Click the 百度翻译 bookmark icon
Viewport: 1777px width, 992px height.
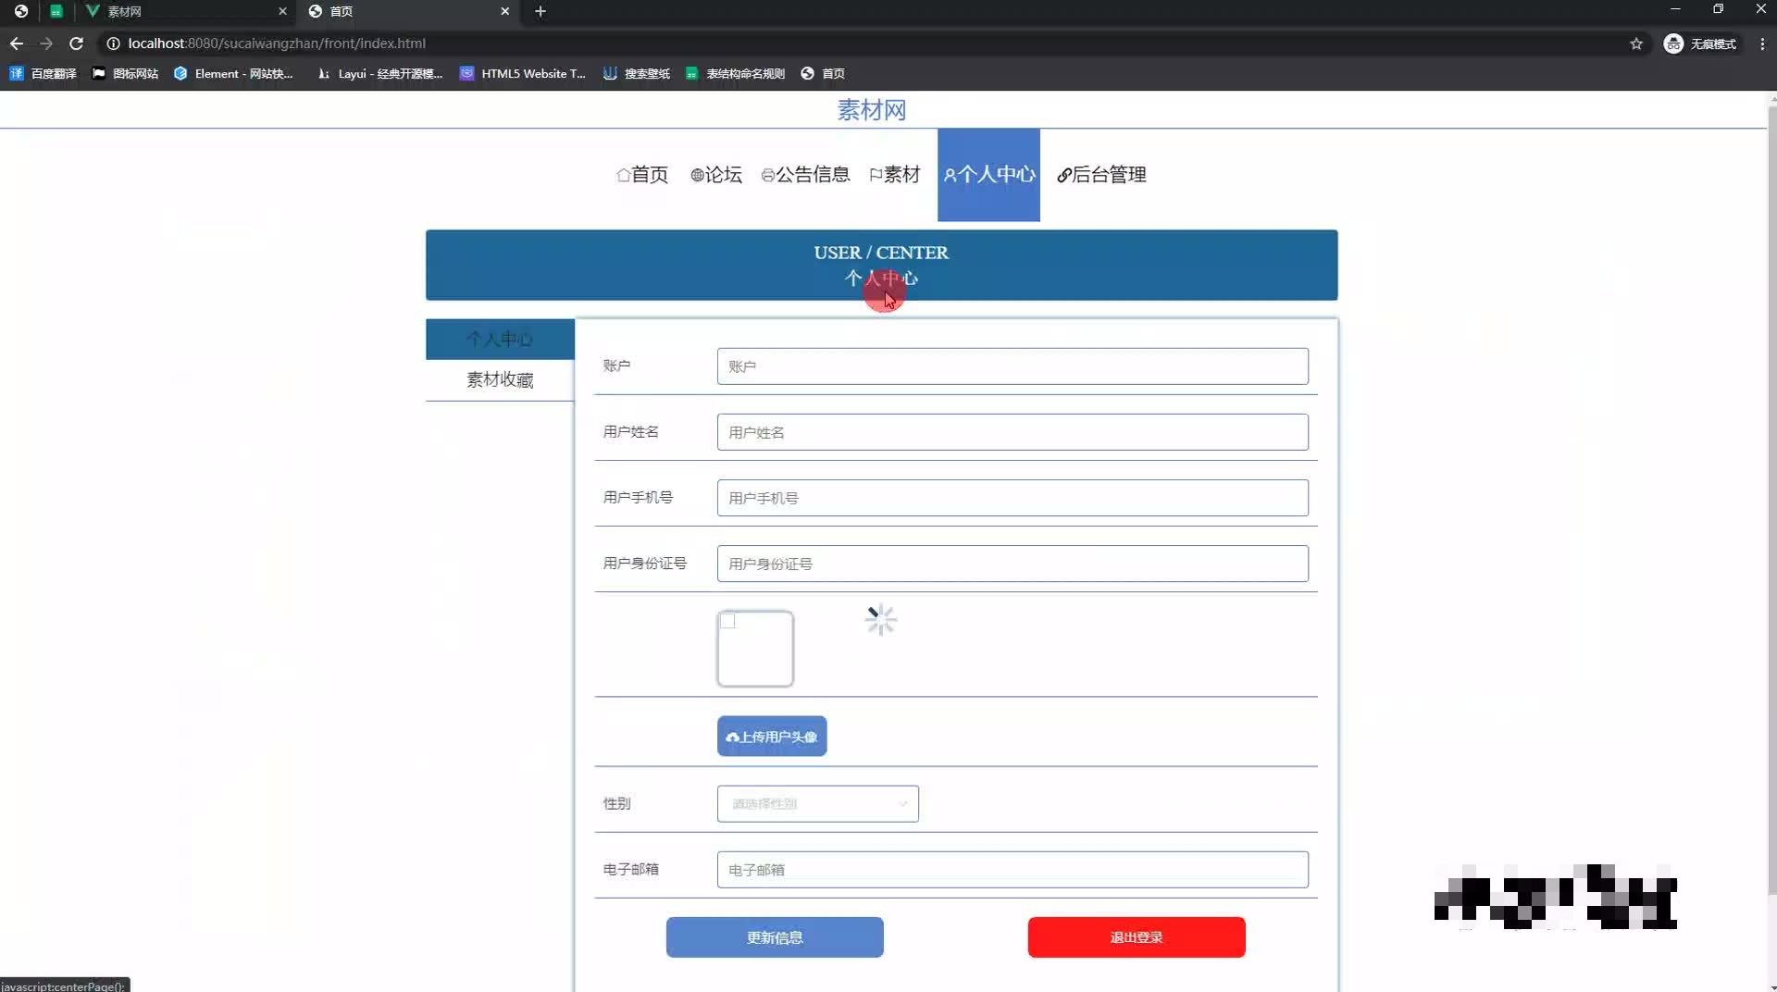pos(16,73)
